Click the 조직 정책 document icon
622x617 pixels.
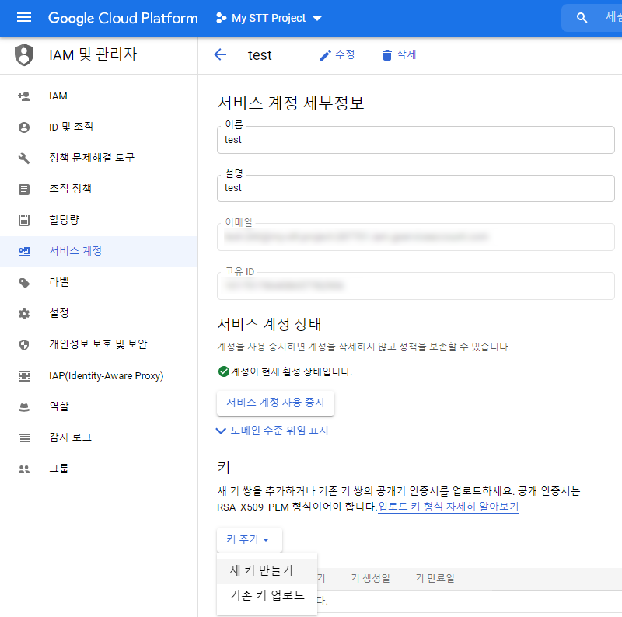[x=24, y=189]
